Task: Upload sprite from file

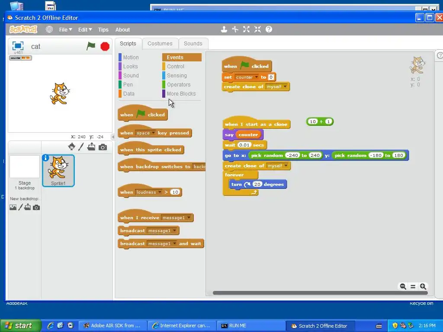Action: click(x=91, y=147)
